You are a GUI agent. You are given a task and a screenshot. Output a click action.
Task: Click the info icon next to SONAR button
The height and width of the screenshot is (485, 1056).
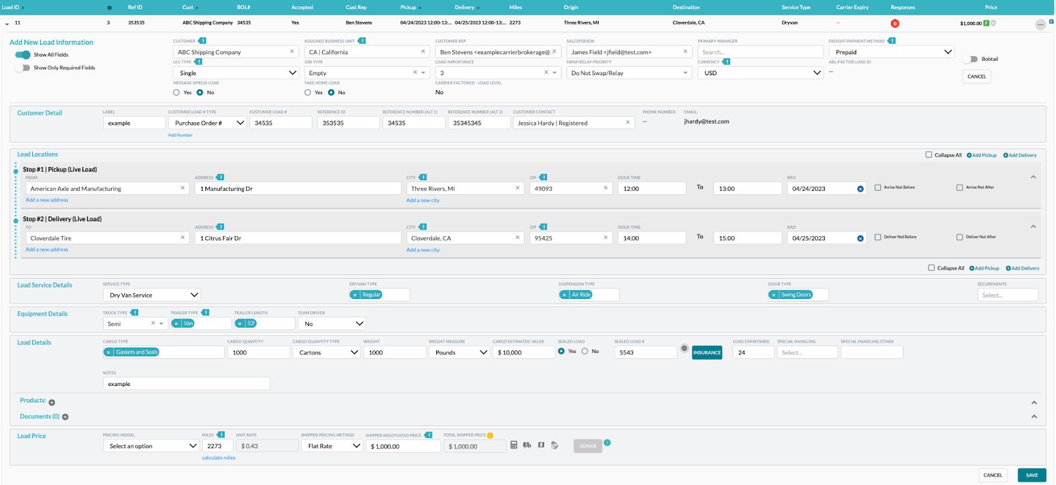pyautogui.click(x=607, y=442)
